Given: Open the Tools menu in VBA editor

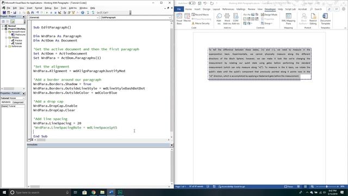Looking at the screenshot, I should pos(64,8).
